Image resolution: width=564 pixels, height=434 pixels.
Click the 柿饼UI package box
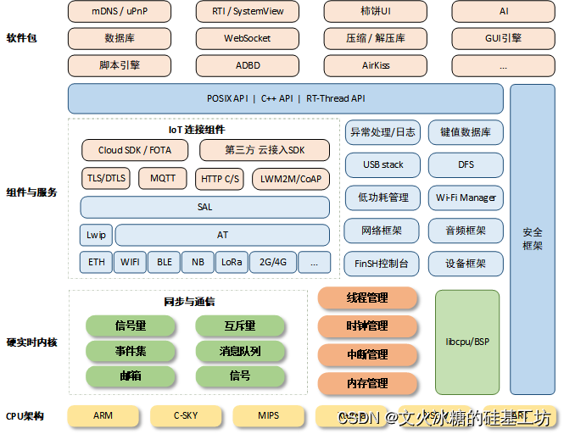pos(376,12)
